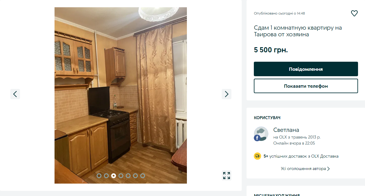Select the last photo indicator dot

pos(143,175)
